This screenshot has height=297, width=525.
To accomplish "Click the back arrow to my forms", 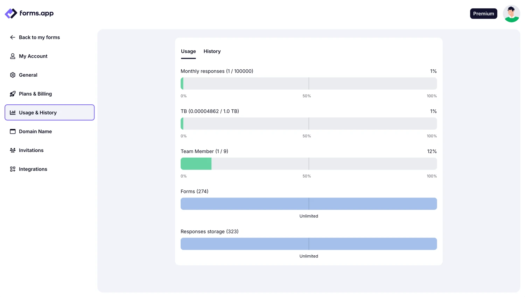I will pos(12,37).
